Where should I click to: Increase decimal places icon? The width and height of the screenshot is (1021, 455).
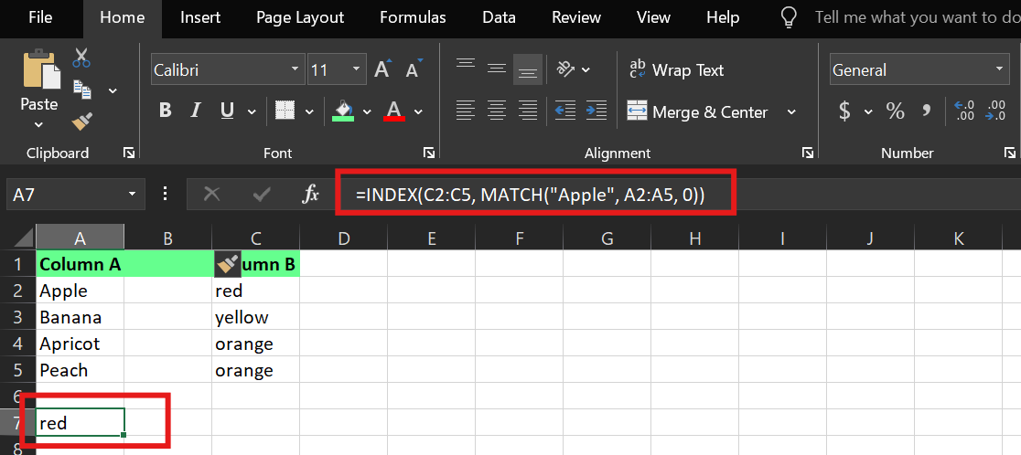963,111
